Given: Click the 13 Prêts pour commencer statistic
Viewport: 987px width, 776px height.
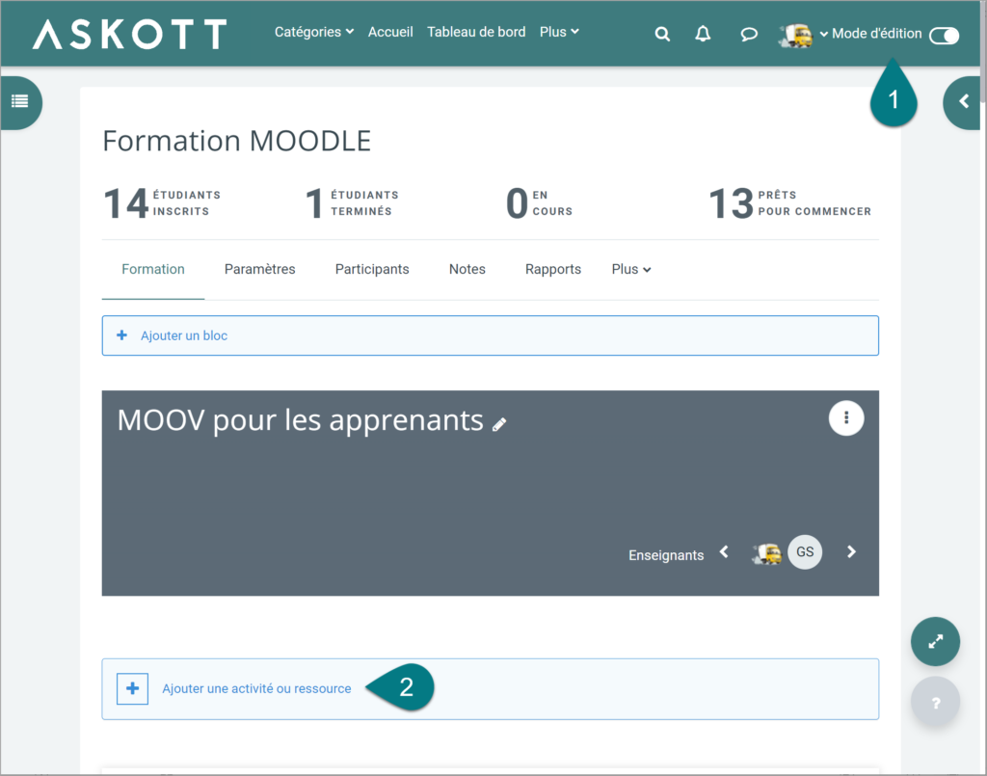Looking at the screenshot, I should click(x=790, y=203).
